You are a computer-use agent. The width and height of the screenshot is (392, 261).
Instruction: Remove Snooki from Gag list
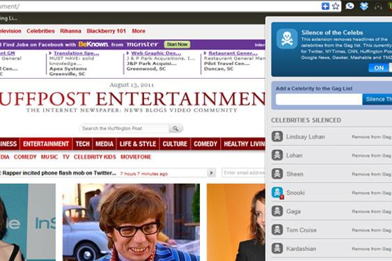tap(372, 193)
